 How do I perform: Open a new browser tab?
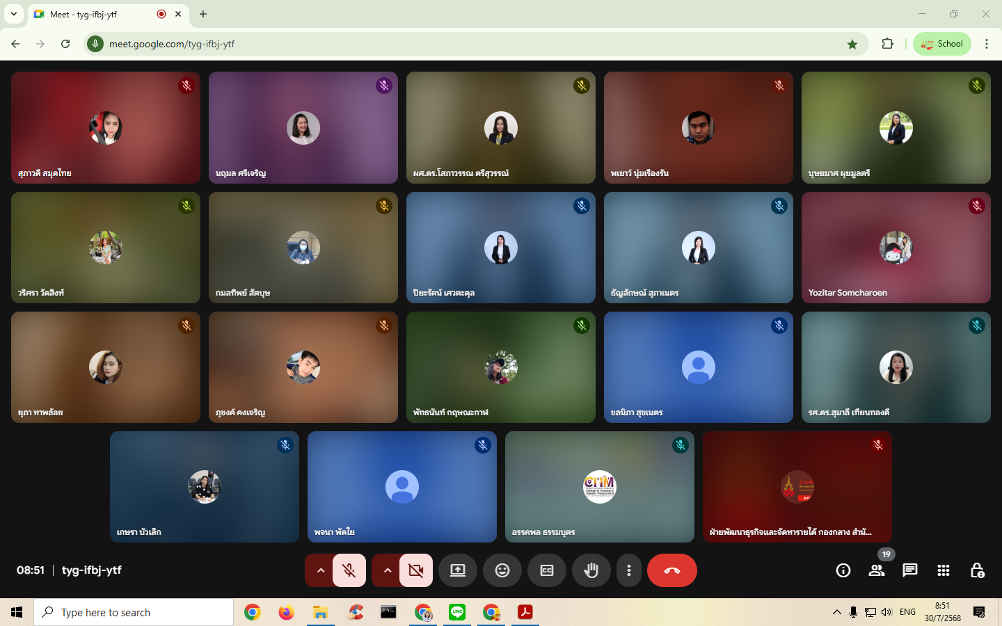point(203,14)
